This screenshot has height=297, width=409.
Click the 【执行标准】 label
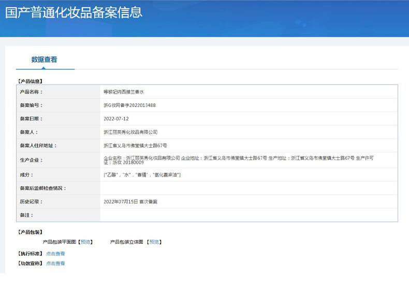coord(30,254)
